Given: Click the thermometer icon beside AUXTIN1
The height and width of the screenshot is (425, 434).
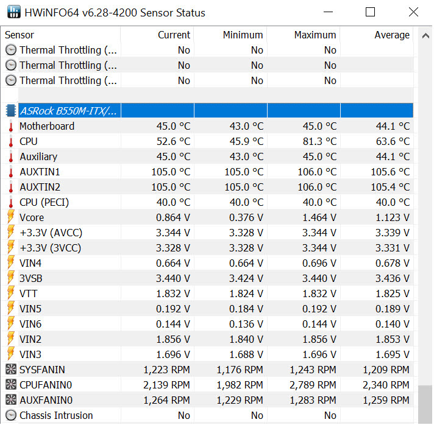Looking at the screenshot, I should pos(10,172).
